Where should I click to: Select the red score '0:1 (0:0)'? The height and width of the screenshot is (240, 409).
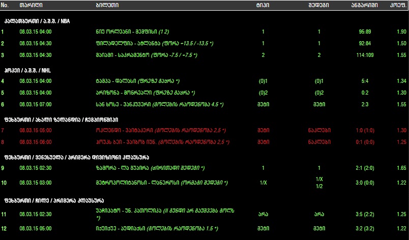tap(365, 142)
